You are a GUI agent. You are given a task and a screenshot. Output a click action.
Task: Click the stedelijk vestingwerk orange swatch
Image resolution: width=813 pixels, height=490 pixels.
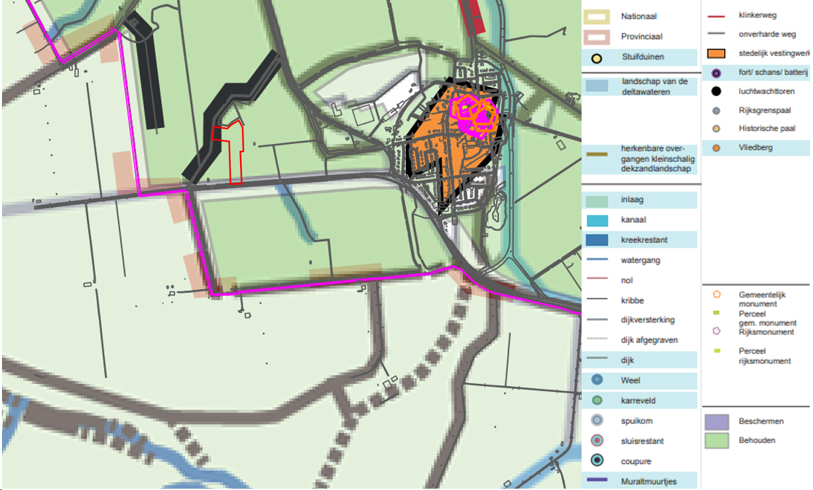pos(717,54)
